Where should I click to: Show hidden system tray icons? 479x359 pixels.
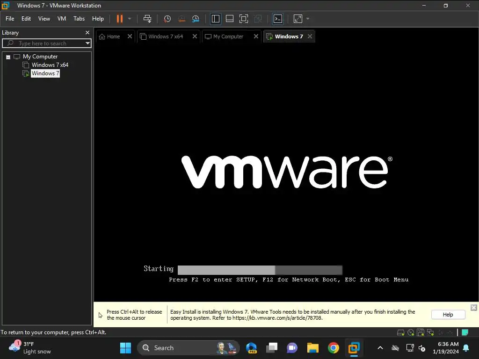point(380,348)
